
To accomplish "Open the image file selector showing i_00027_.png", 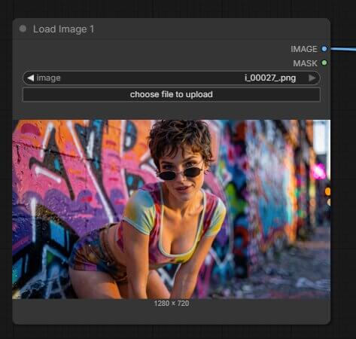I will click(172, 78).
